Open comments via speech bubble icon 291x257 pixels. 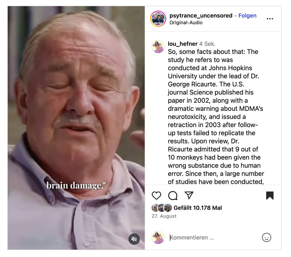click(173, 195)
